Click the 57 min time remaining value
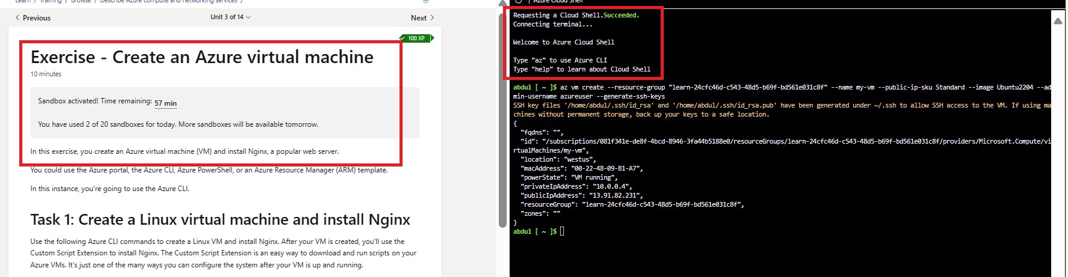This screenshot has height=277, width=1068. [165, 103]
